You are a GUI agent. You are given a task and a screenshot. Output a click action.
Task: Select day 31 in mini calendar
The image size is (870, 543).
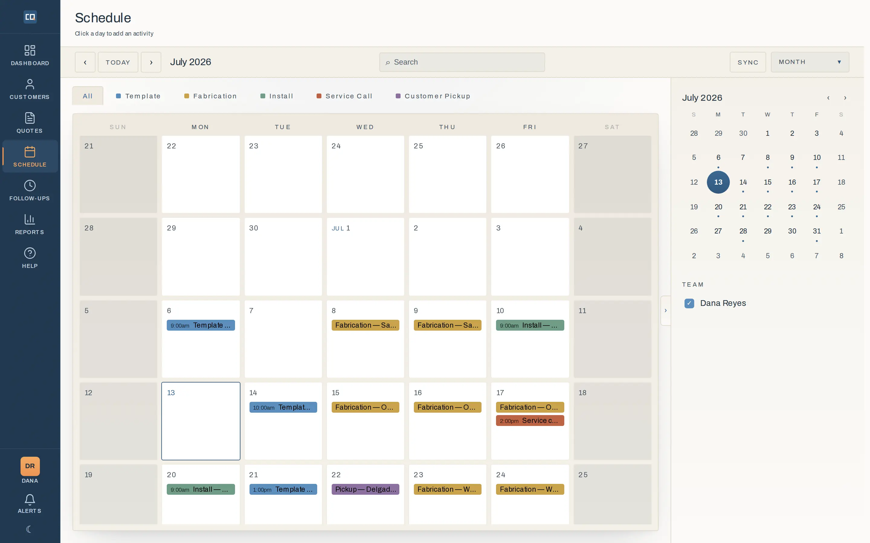[x=817, y=231]
